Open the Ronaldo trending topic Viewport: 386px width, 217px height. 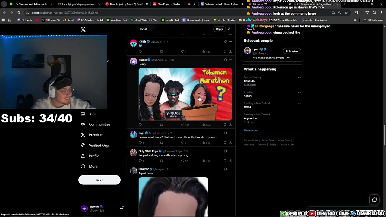tap(249, 81)
